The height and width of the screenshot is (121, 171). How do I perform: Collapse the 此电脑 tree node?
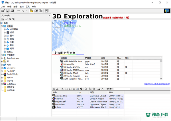point(2,26)
